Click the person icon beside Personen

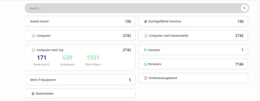coord(146,64)
